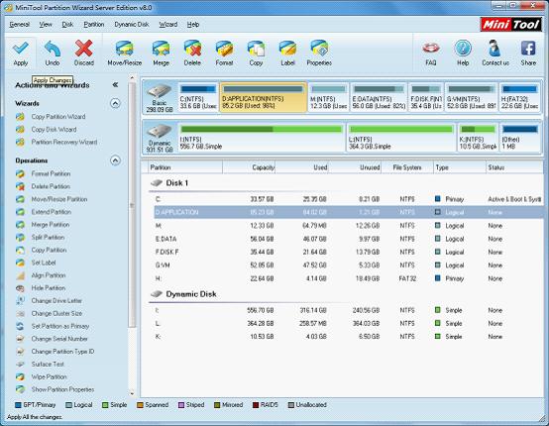Launch Copy Disk Wizard
Screen dimensions: 549x426
pos(54,129)
